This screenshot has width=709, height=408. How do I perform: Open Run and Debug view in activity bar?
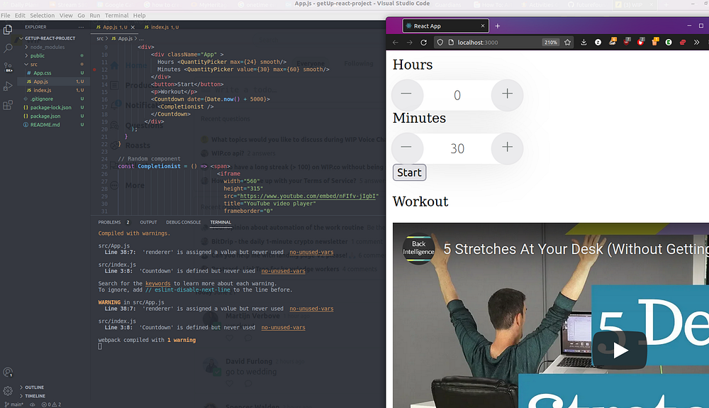(8, 86)
